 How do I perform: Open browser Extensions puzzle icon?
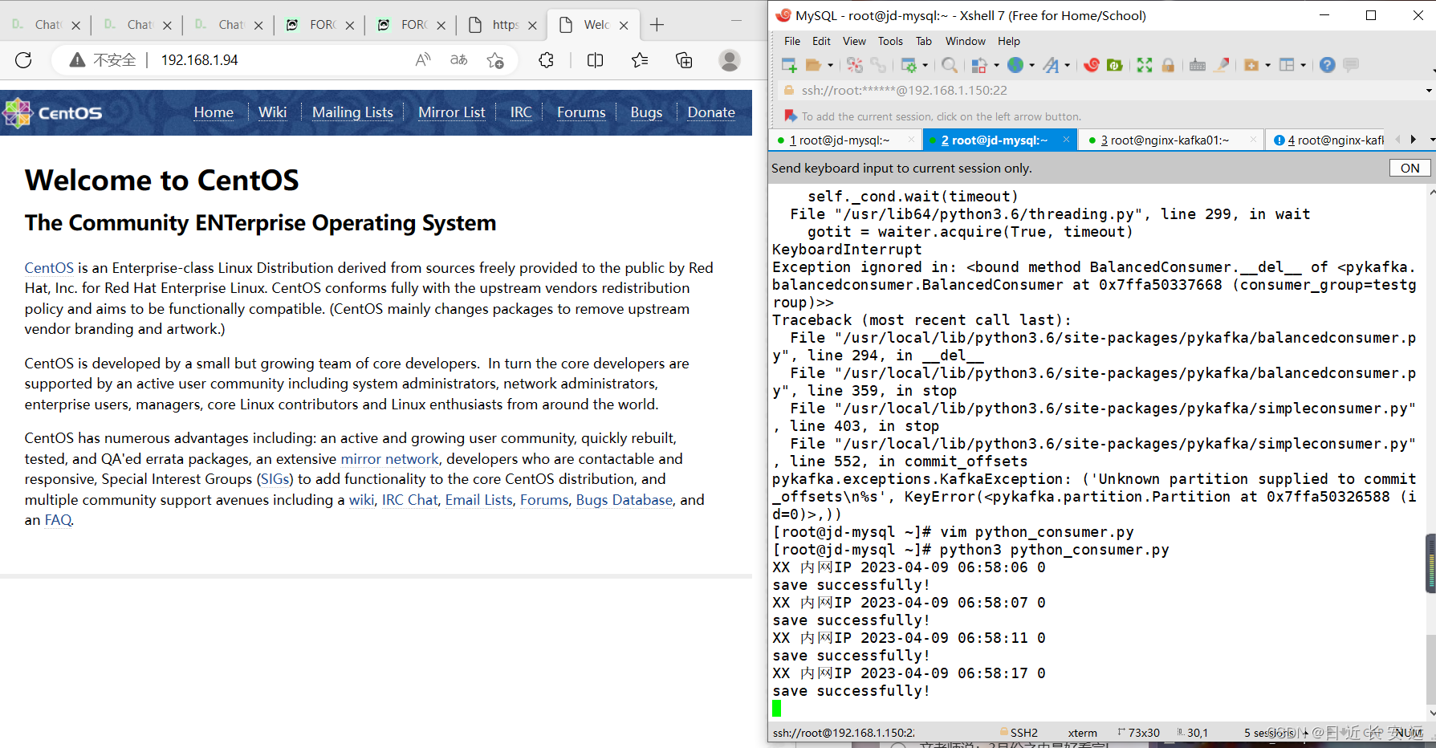[x=547, y=60]
